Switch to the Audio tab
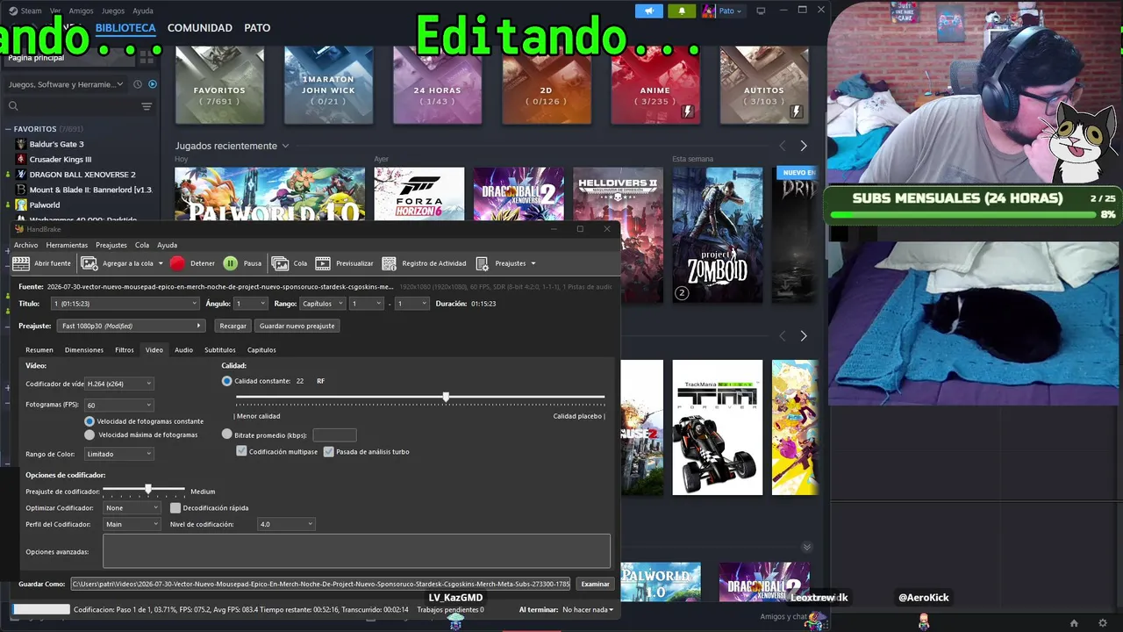The image size is (1123, 632). coord(183,350)
